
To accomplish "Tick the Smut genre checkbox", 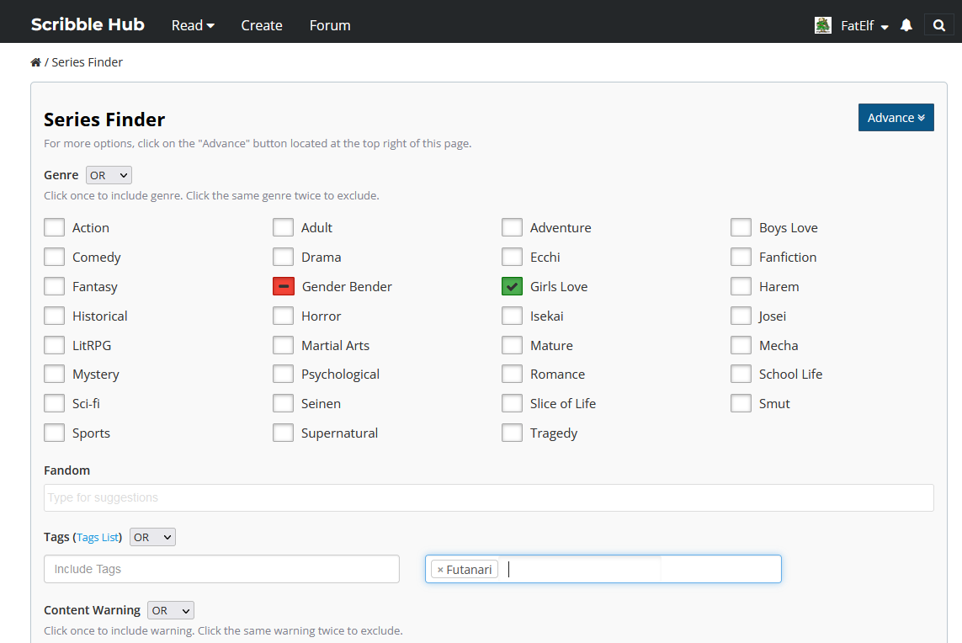I will (x=741, y=403).
